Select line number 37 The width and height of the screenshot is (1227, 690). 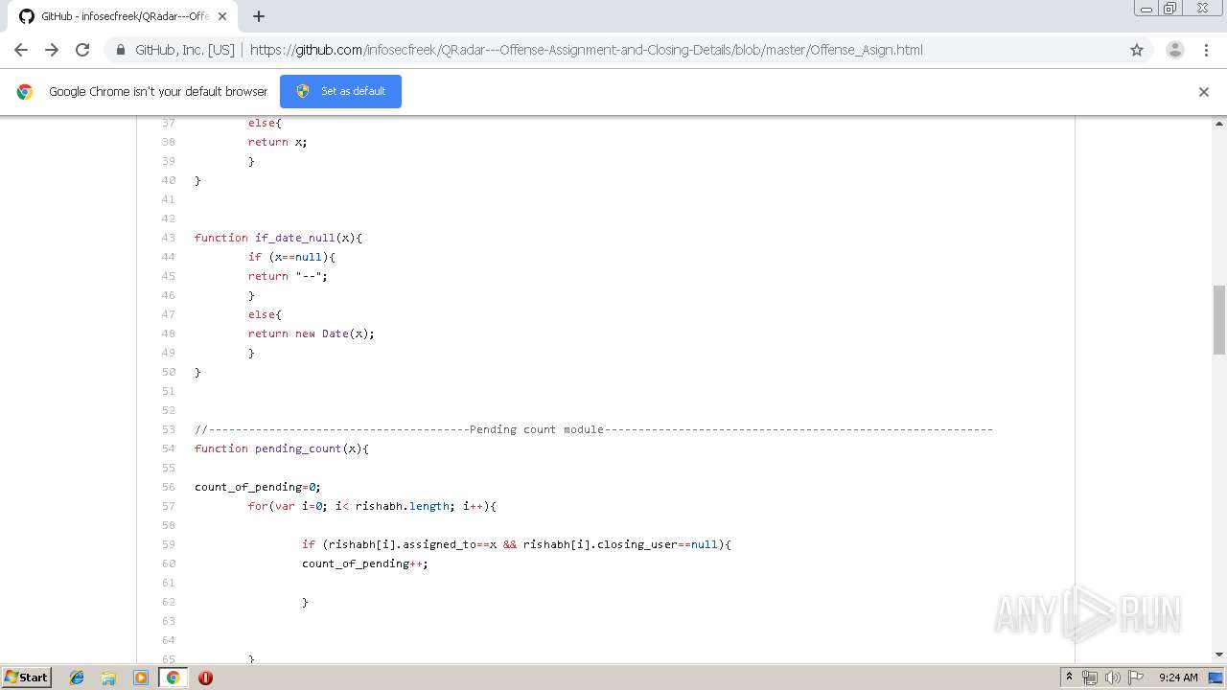pyautogui.click(x=169, y=123)
